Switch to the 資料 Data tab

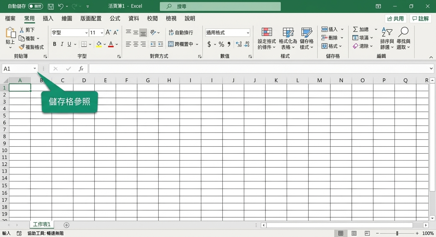[133, 19]
